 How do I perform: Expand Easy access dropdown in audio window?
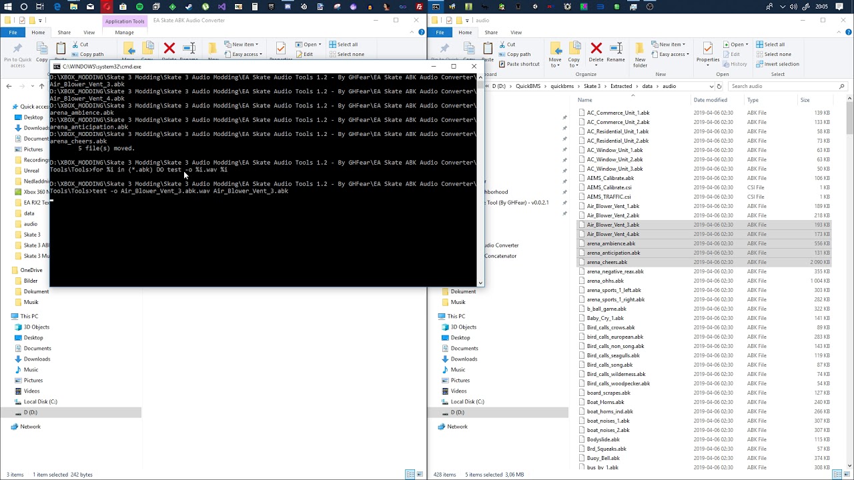pos(671,55)
